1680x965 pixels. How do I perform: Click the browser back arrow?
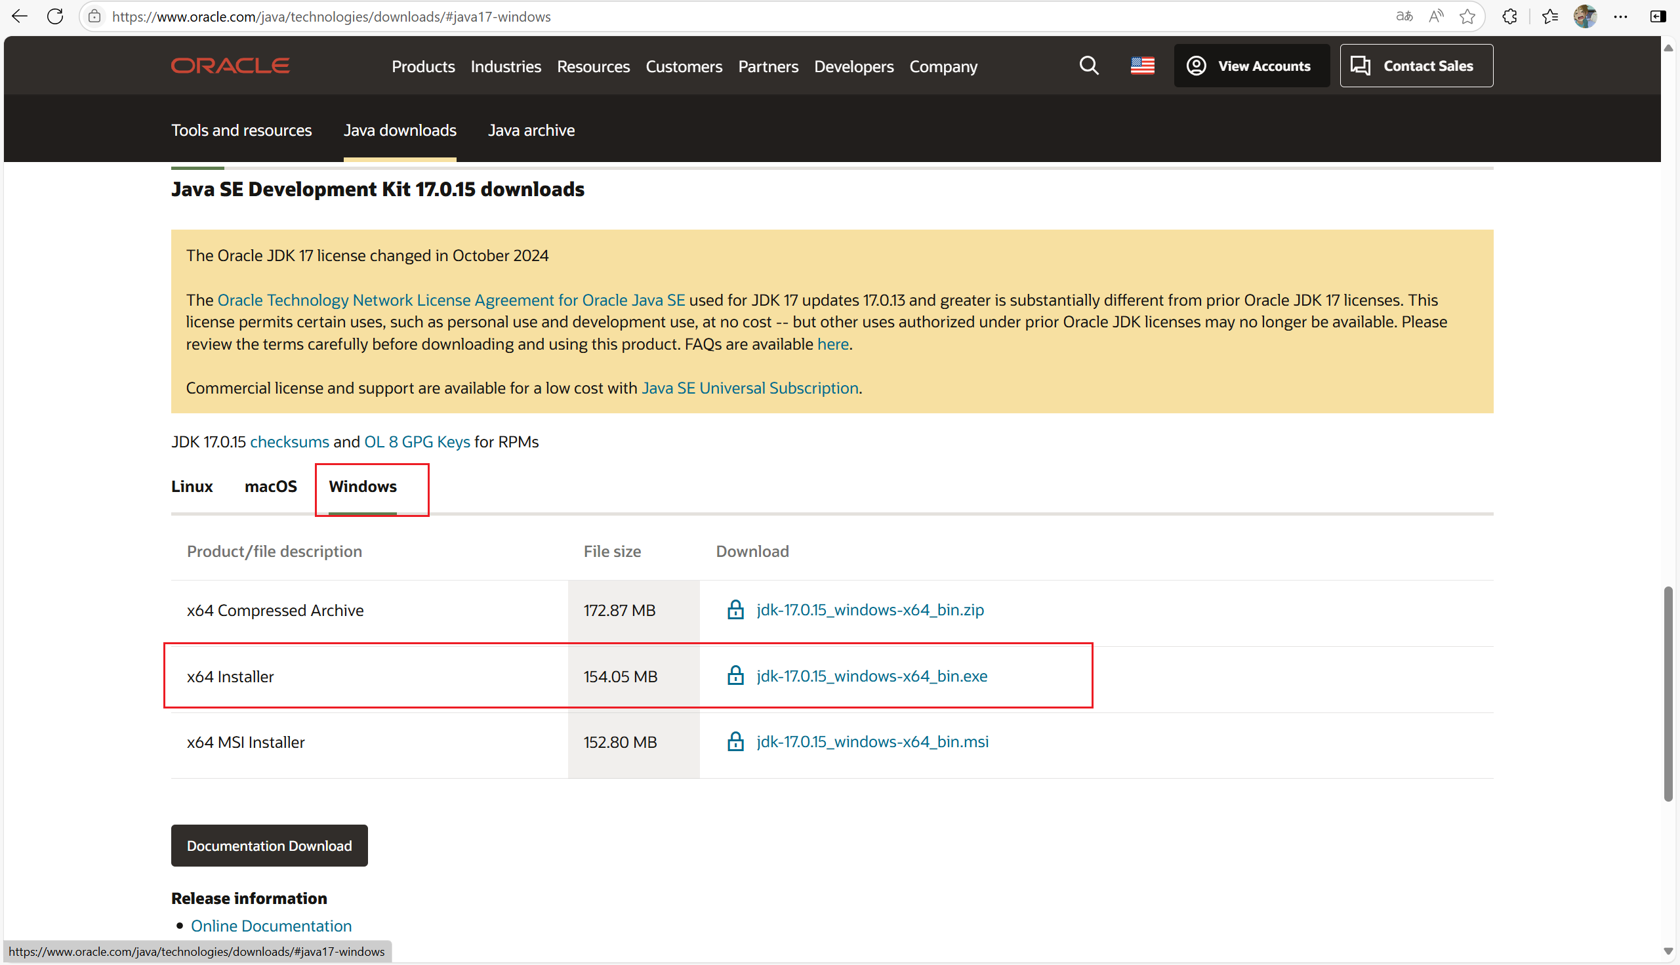pos(19,16)
